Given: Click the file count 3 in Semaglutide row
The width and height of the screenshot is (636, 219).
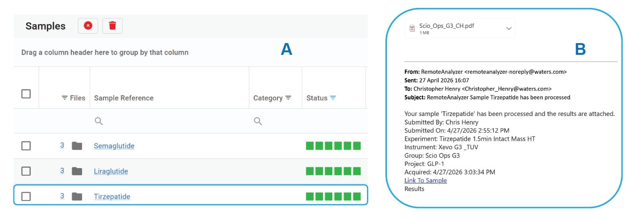Looking at the screenshot, I should 62,145.
